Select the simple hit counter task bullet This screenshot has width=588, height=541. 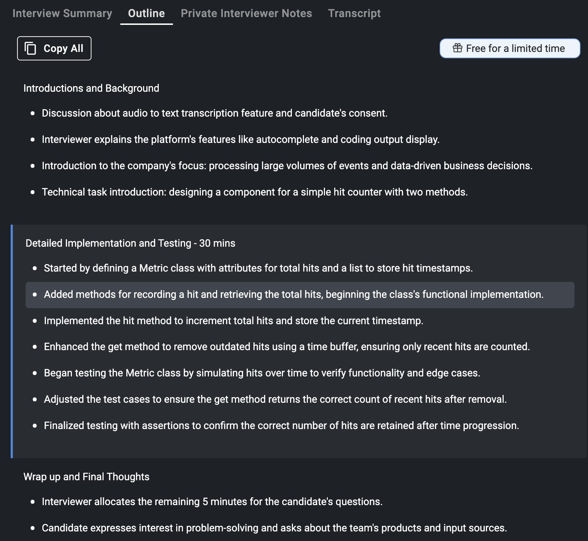point(254,192)
